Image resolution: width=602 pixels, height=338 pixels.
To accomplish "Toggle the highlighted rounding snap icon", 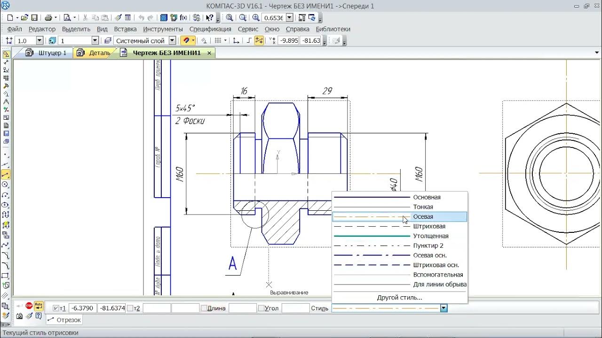I will click(259, 41).
